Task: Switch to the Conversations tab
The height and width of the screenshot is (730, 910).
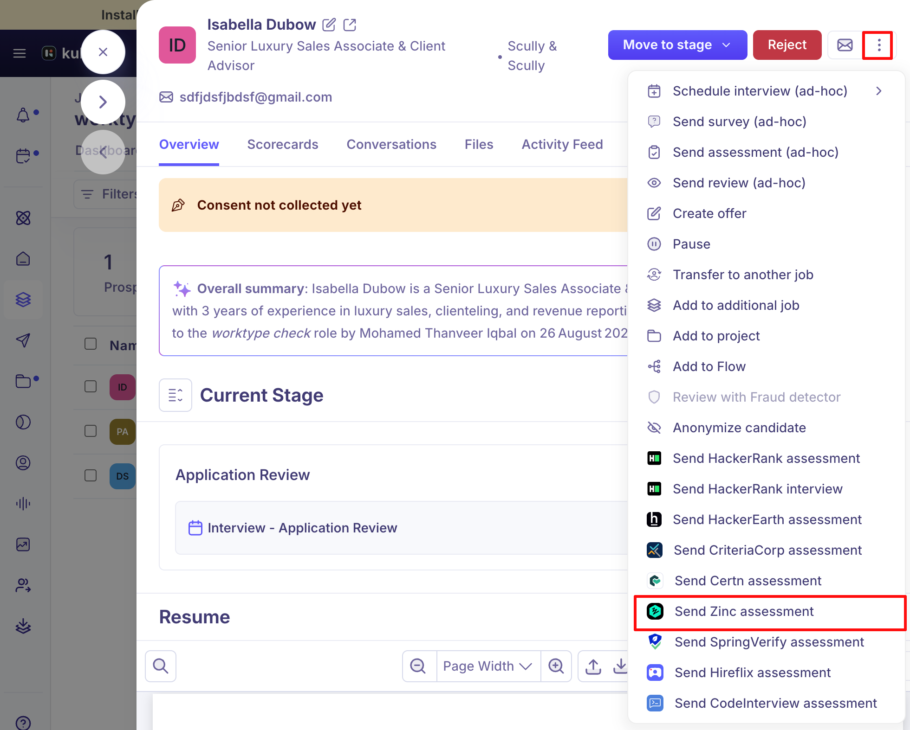Action: (391, 144)
